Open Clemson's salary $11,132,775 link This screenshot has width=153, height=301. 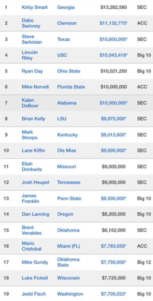coord(114,23)
